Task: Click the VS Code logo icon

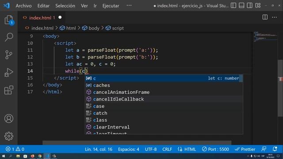Action: click(x=7, y=6)
